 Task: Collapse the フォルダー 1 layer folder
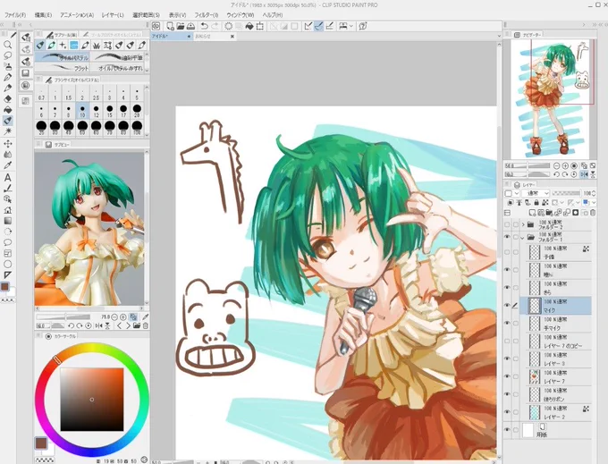[523, 237]
